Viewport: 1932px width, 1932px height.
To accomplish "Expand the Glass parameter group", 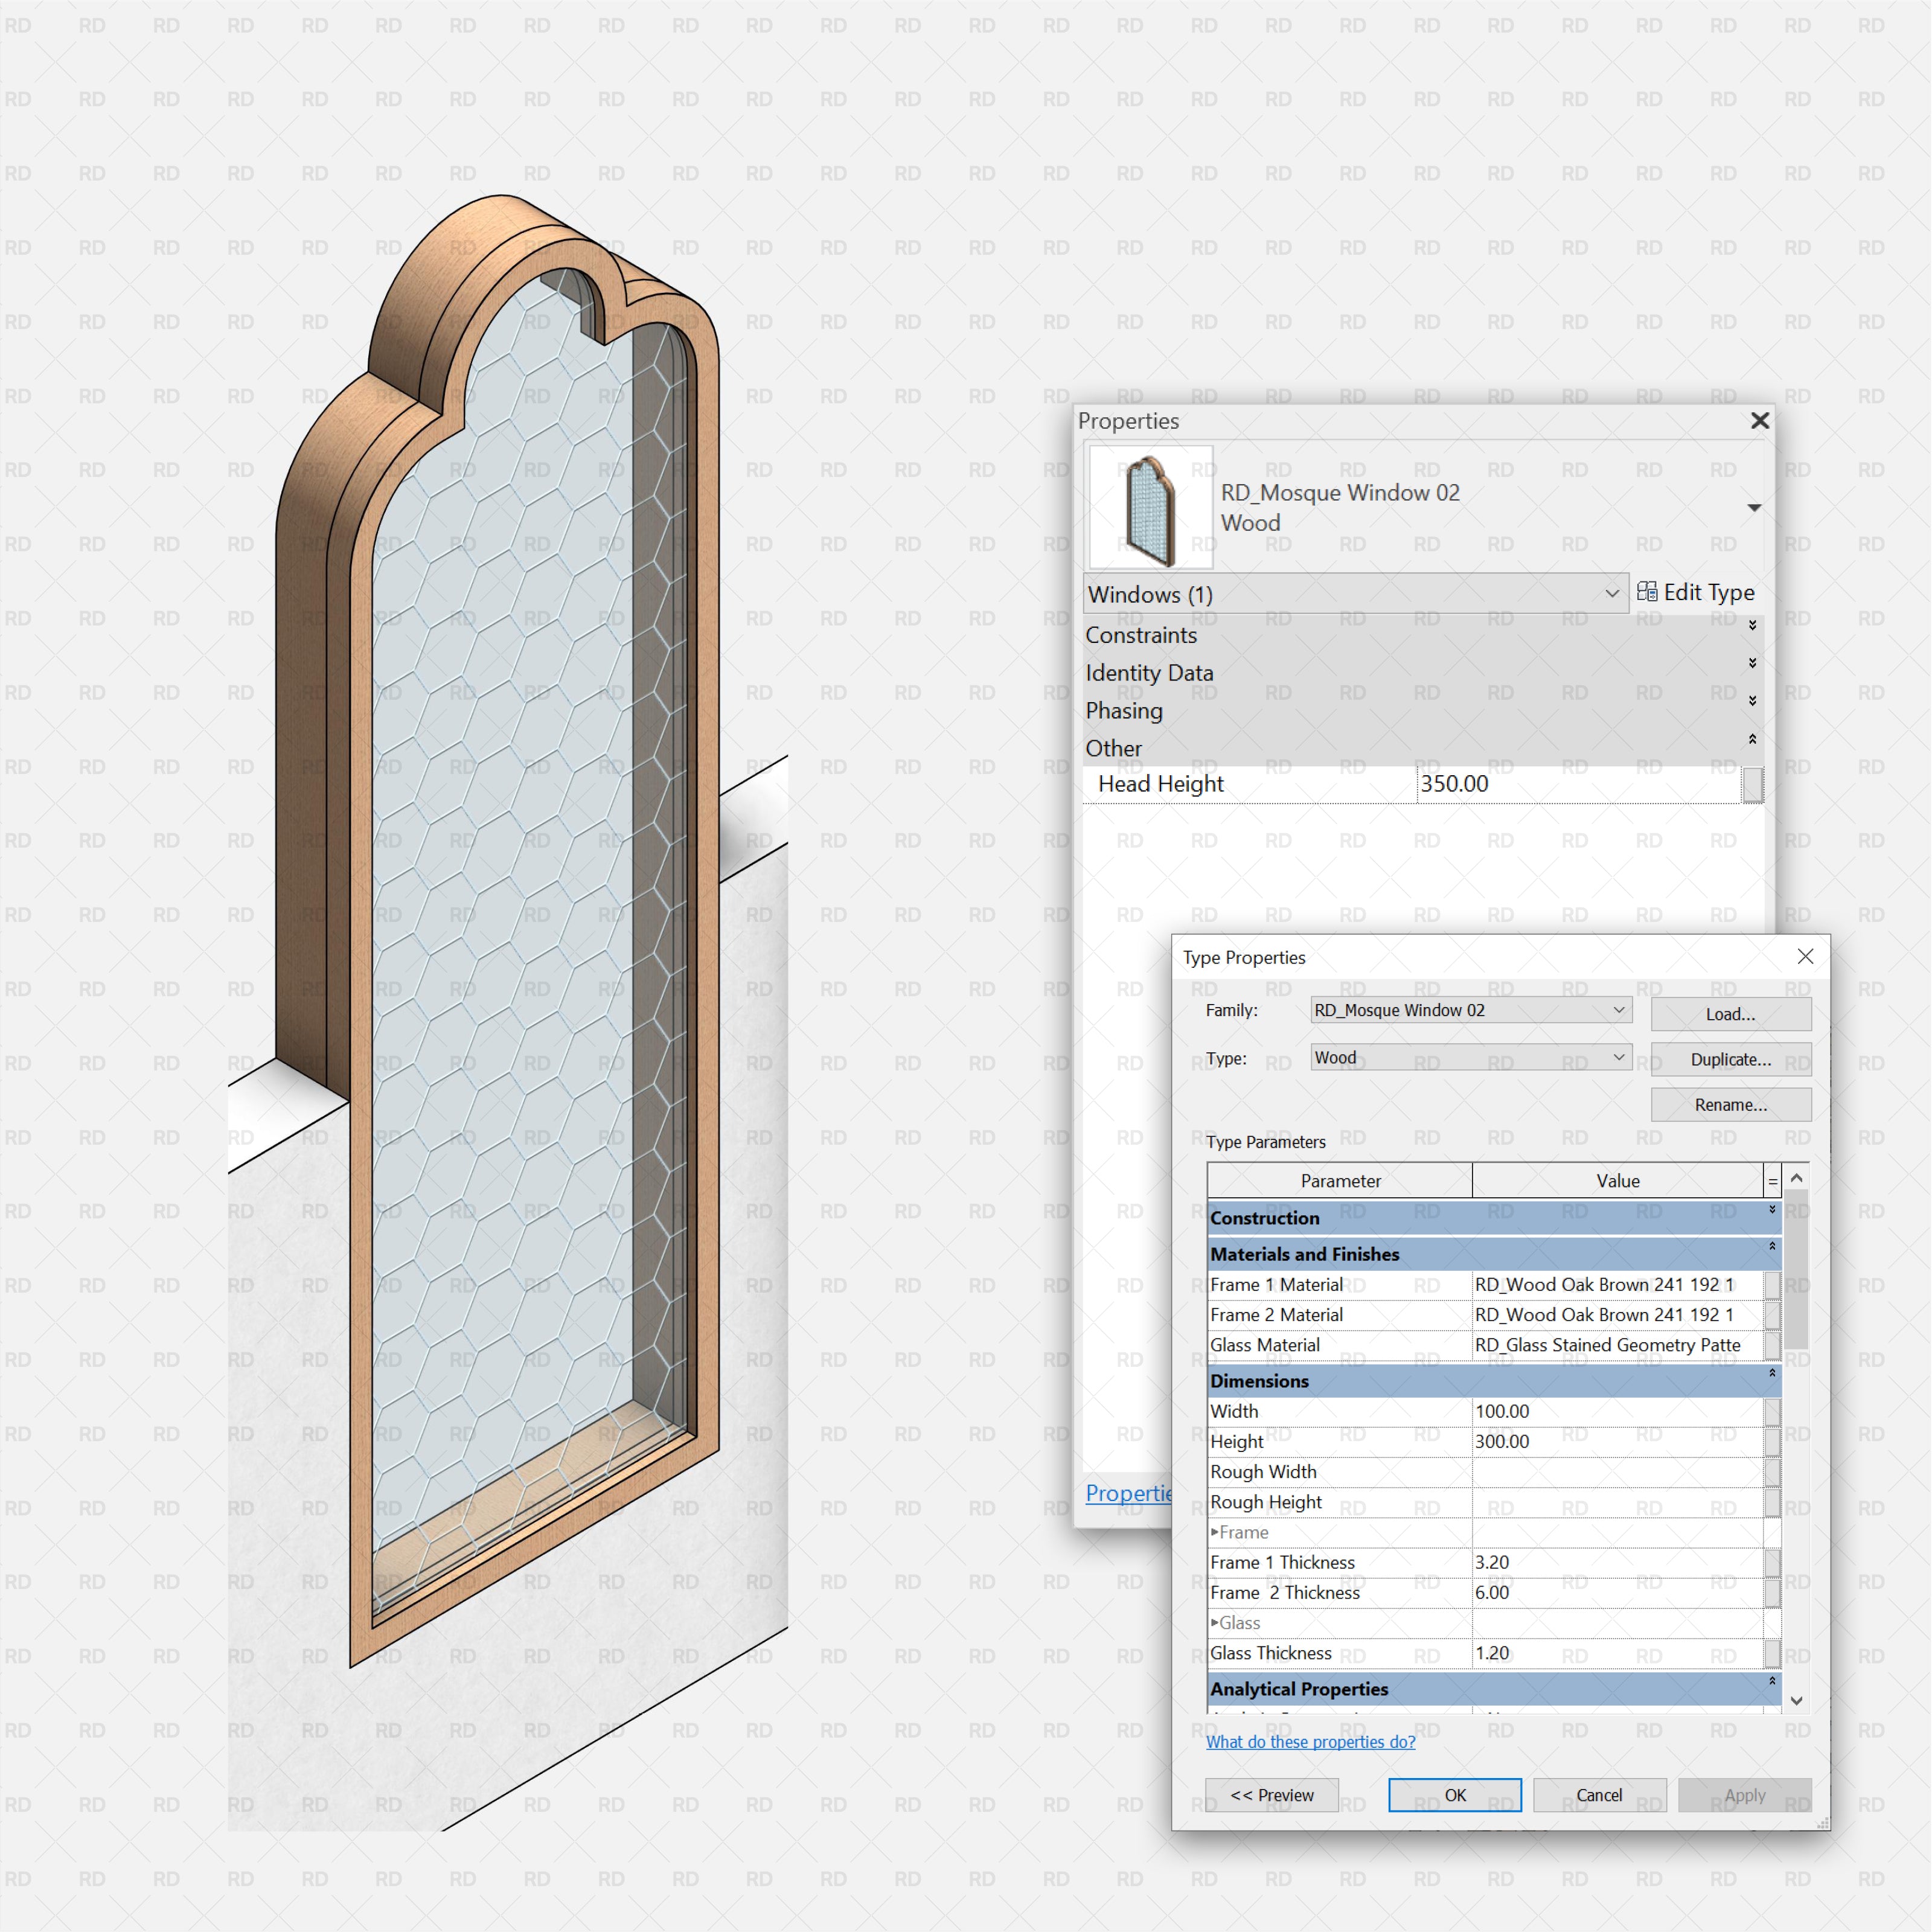I will (x=1215, y=1623).
